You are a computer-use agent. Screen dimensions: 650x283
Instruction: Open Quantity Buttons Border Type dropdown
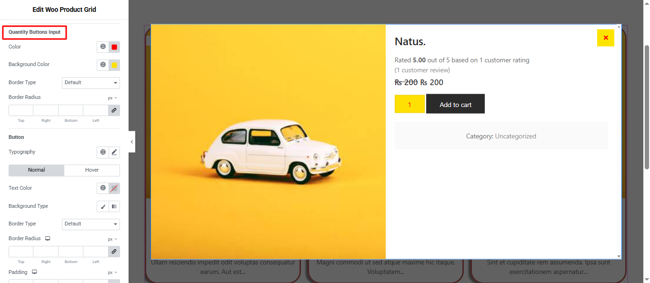pos(91,83)
